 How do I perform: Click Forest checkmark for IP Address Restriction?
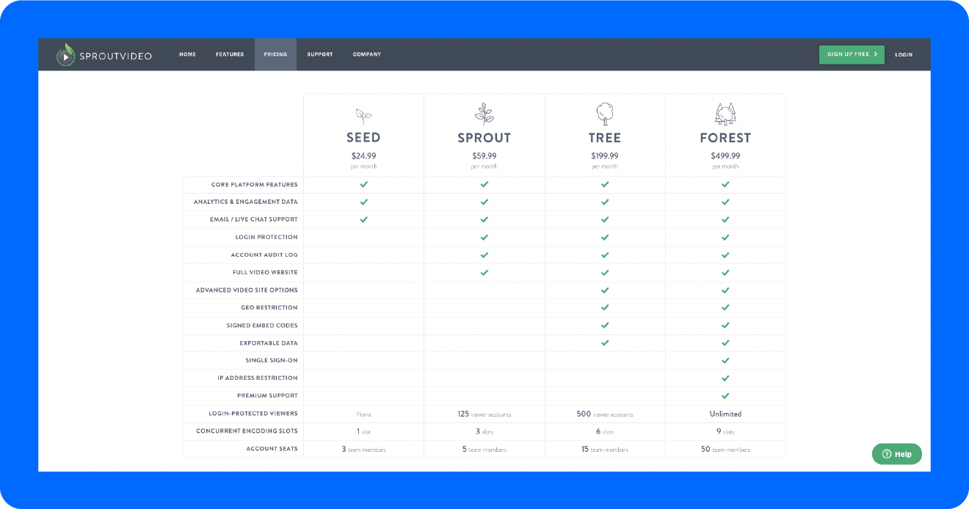pyautogui.click(x=725, y=378)
